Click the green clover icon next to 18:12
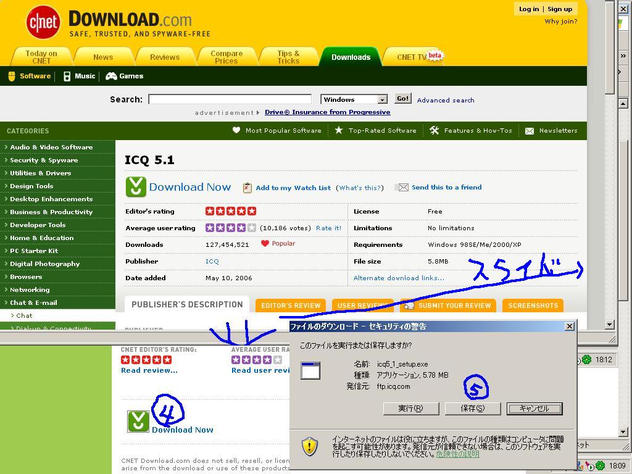 [x=586, y=360]
